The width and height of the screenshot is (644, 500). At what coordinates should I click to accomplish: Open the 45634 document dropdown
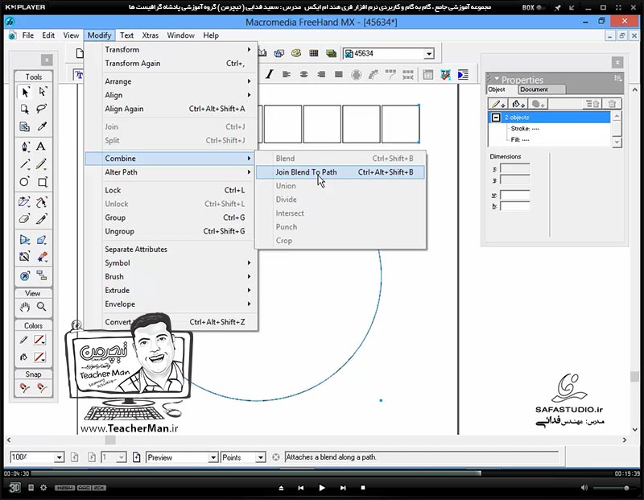point(429,54)
